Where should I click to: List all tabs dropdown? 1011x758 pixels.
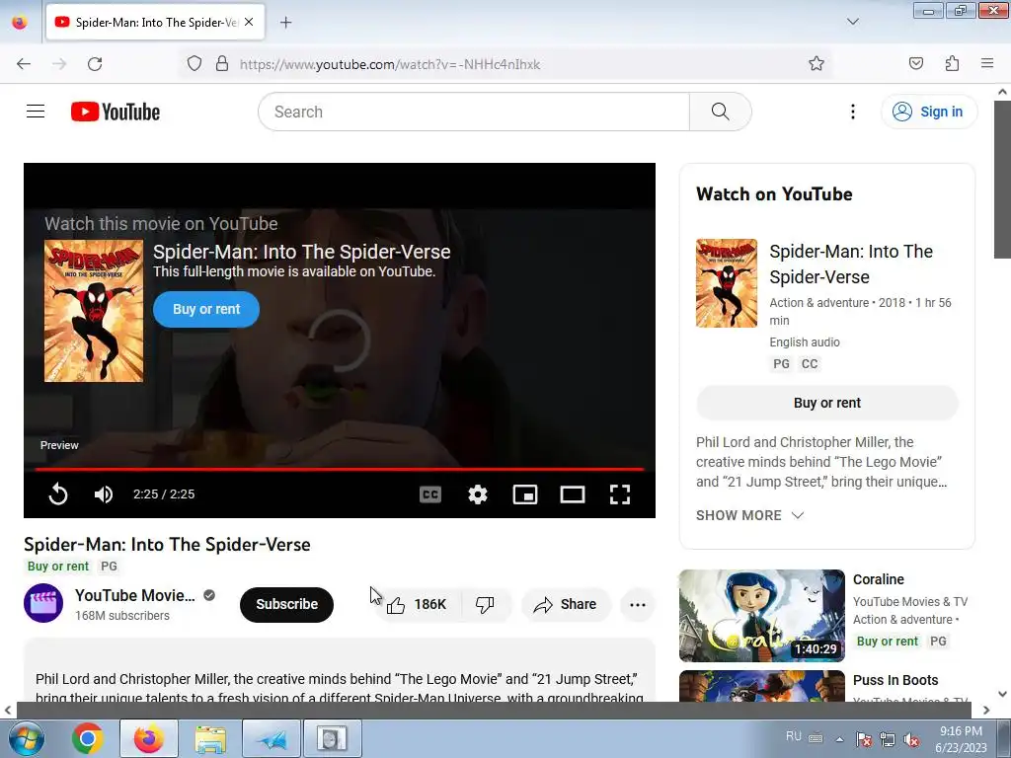coord(852,22)
